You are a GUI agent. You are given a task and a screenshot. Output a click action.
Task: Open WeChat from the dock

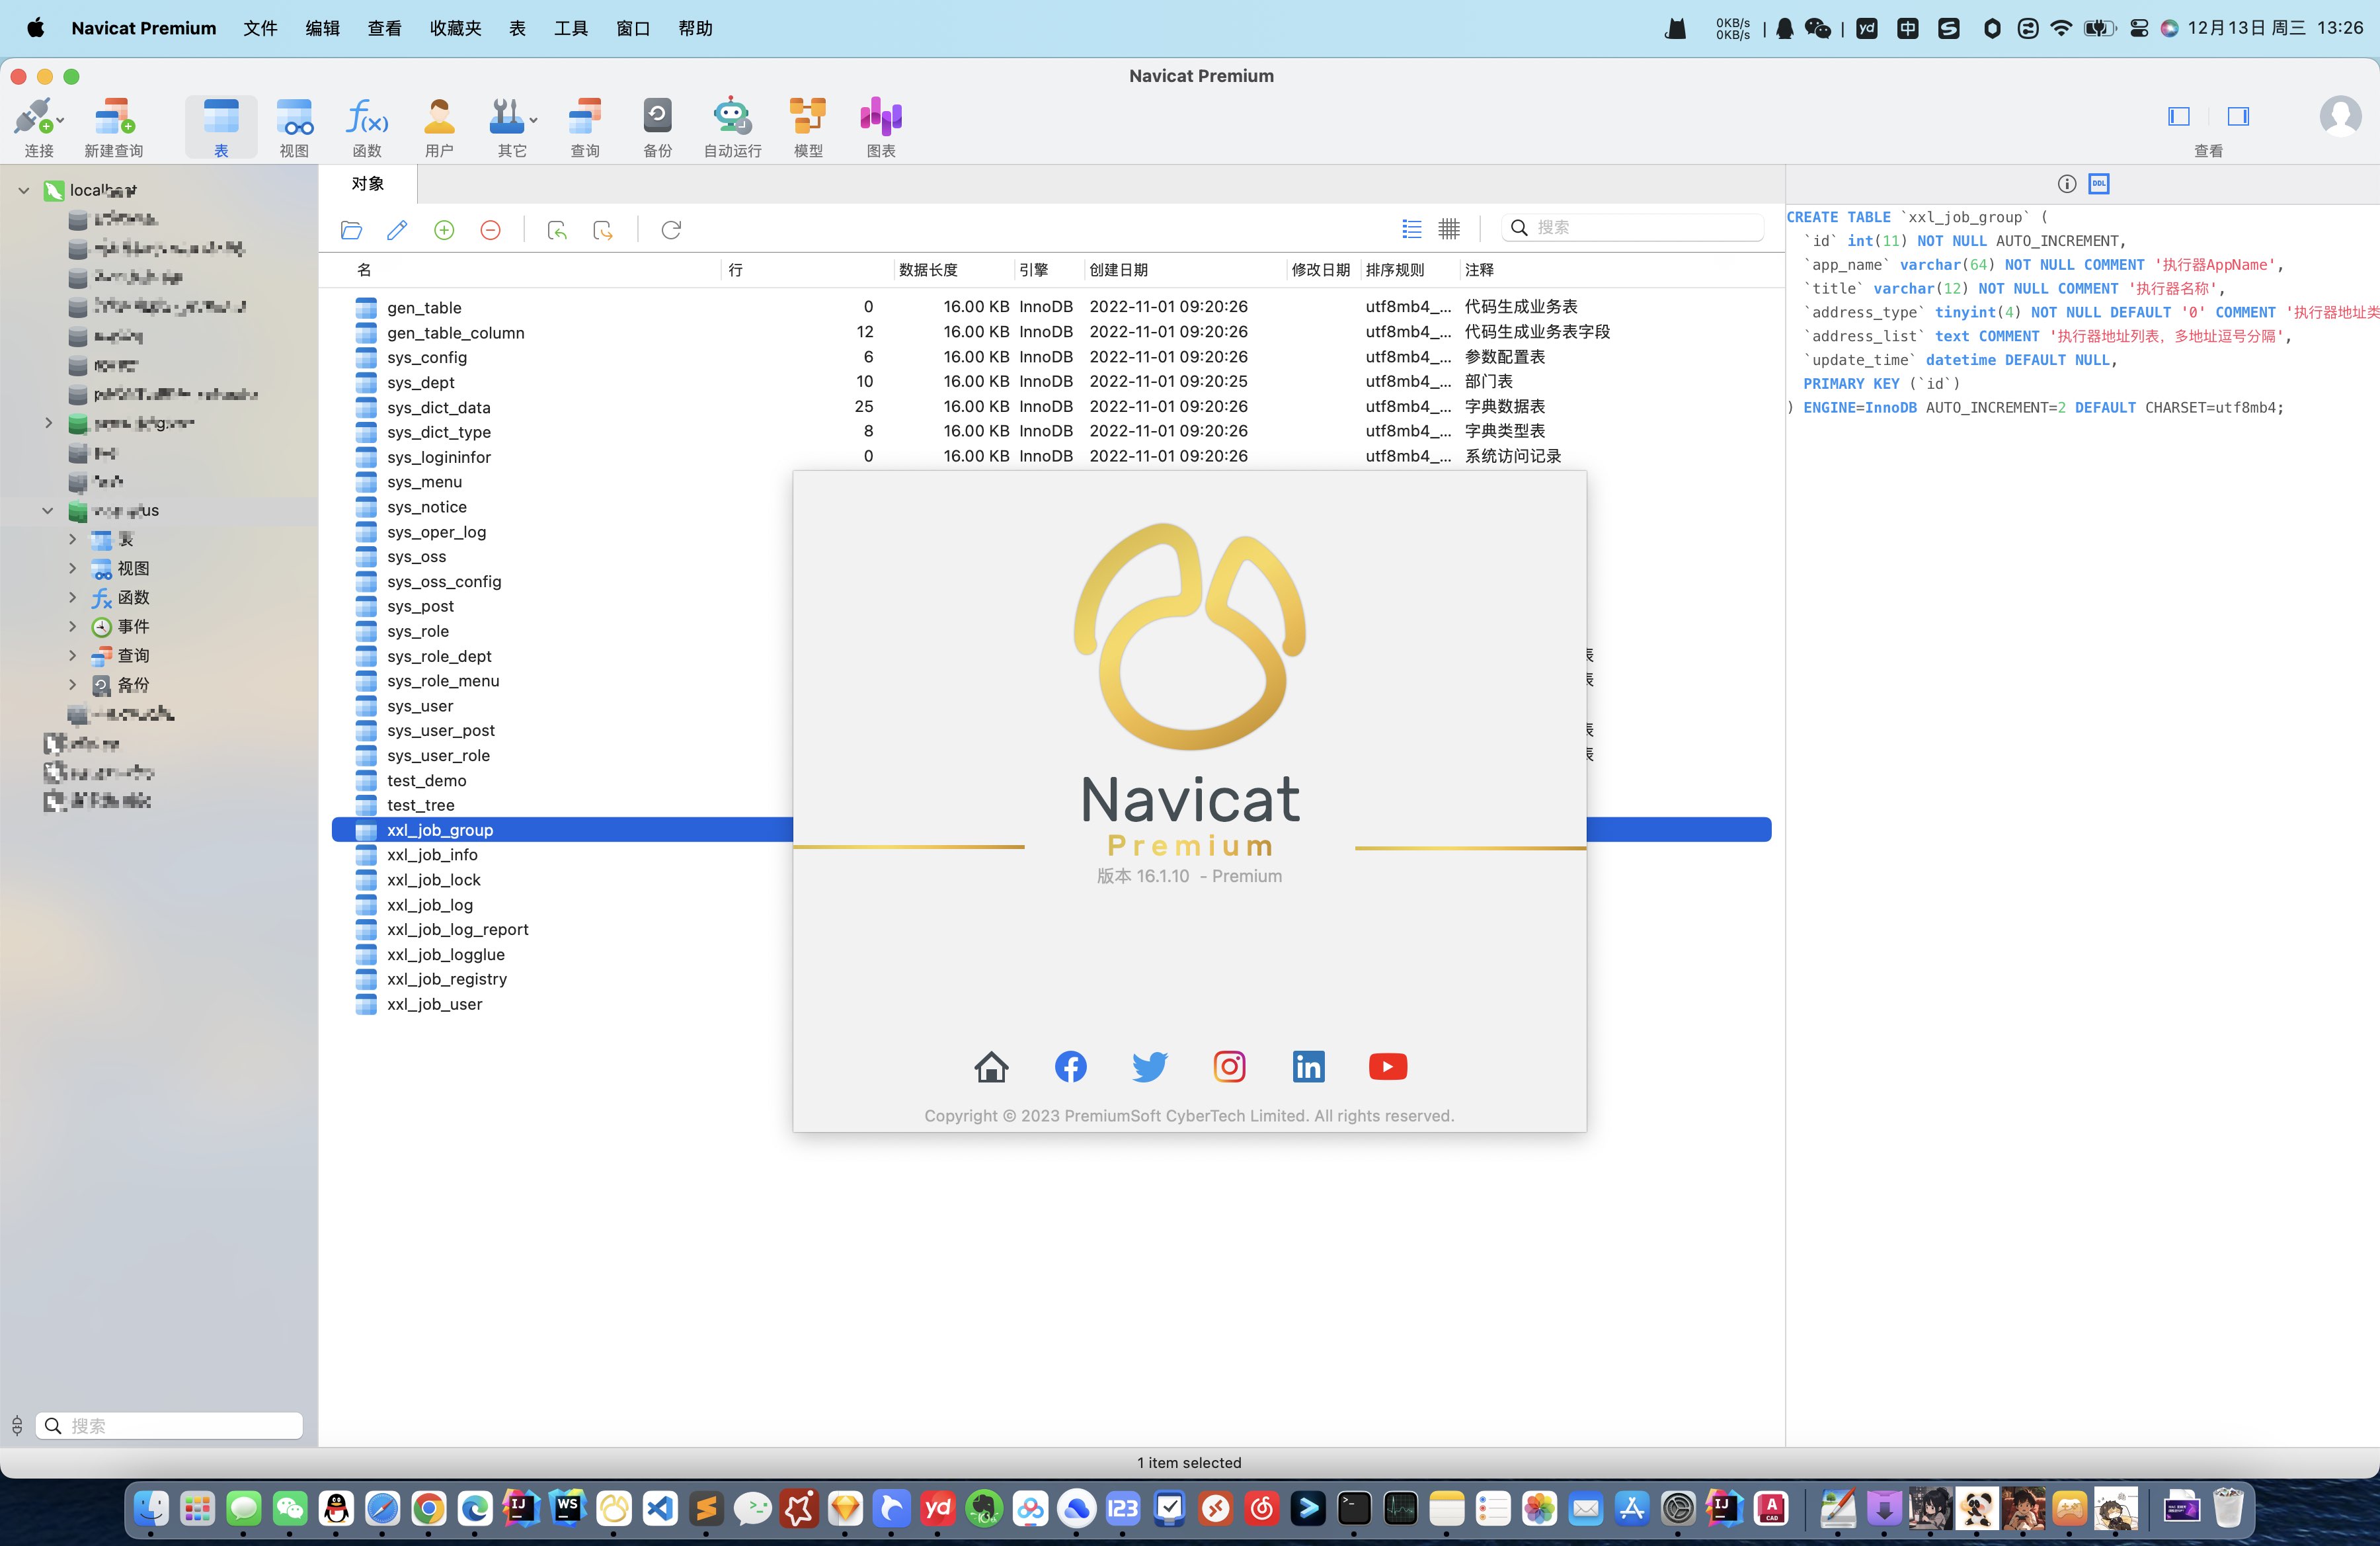tap(290, 1508)
